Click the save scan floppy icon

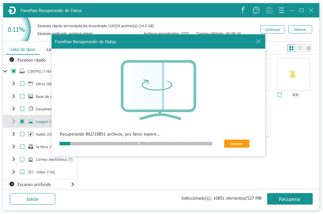click(x=269, y=10)
